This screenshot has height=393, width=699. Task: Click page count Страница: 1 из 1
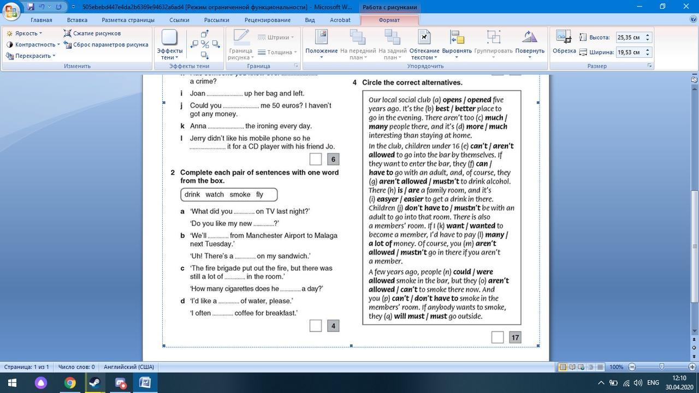(x=27, y=367)
